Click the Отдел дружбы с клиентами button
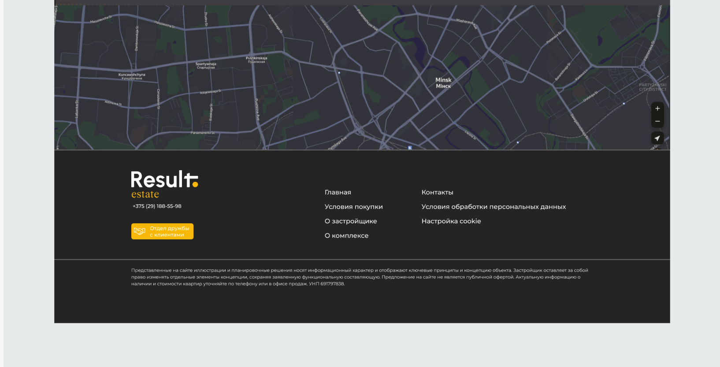The image size is (720, 367). 162,232
